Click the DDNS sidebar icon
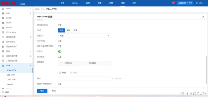The width and height of the screenshot is (208, 97). pyautogui.click(x=3, y=23)
